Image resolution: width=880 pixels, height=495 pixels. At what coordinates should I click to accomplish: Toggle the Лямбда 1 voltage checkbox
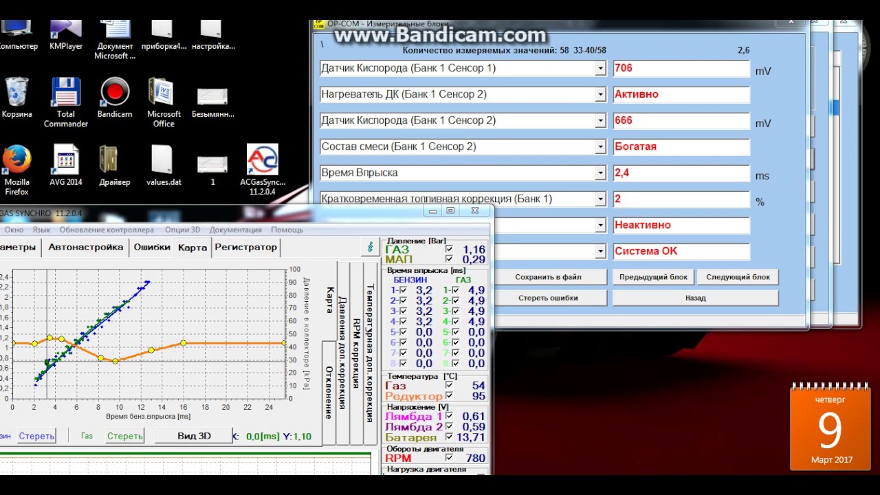[449, 417]
